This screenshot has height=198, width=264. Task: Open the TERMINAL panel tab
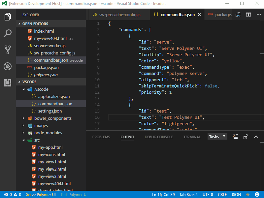click(x=192, y=137)
